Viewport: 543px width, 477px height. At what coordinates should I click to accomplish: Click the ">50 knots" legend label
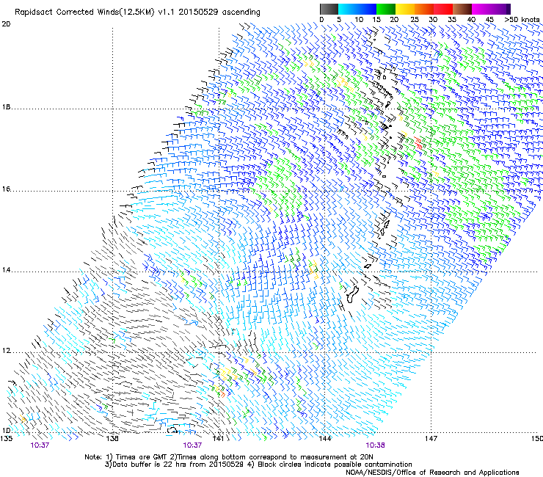522,20
